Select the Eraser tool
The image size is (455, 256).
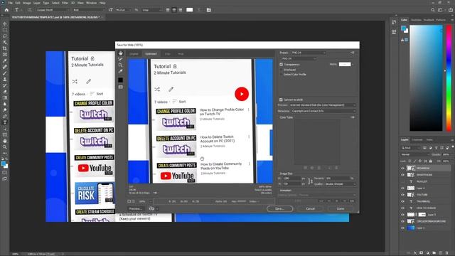(5, 92)
